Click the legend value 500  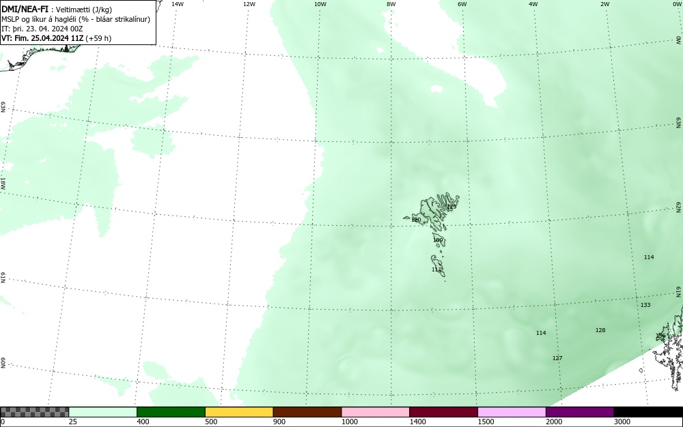click(211, 422)
